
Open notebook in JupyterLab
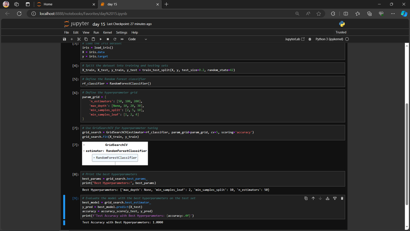(x=295, y=39)
